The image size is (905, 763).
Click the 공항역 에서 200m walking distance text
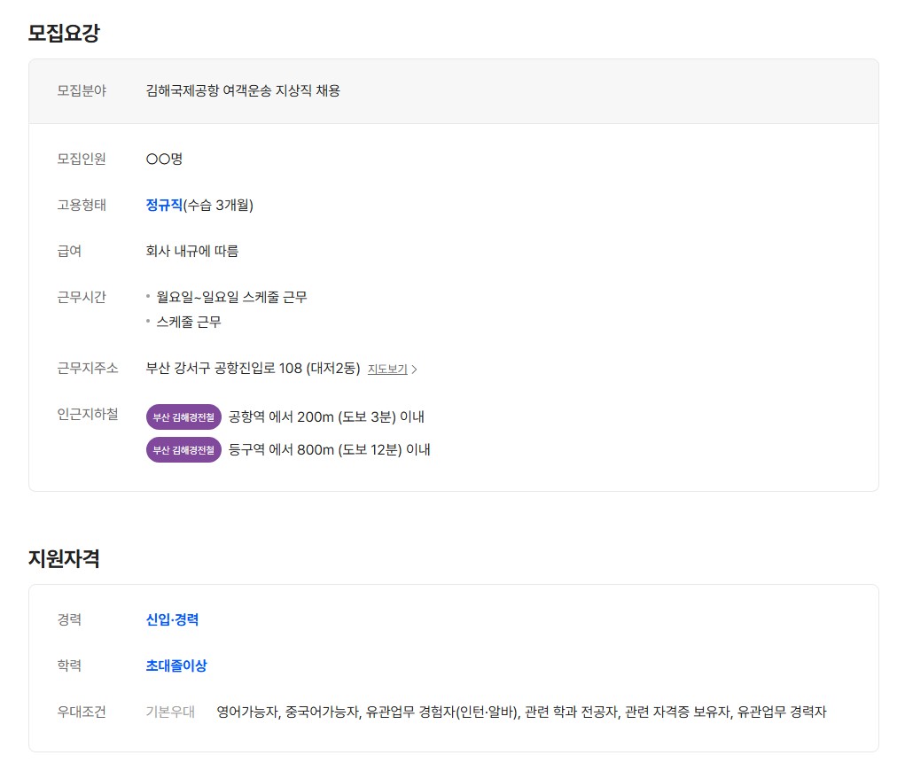(326, 417)
